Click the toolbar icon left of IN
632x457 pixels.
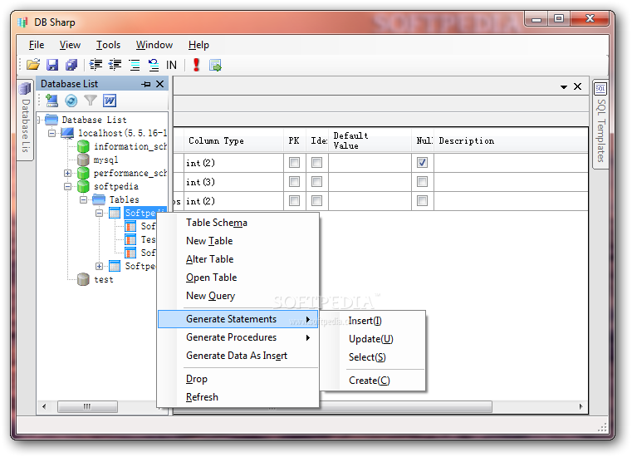click(x=153, y=65)
